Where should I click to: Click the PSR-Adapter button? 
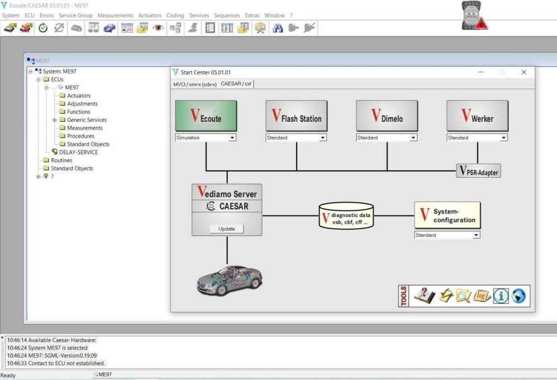pos(478,171)
